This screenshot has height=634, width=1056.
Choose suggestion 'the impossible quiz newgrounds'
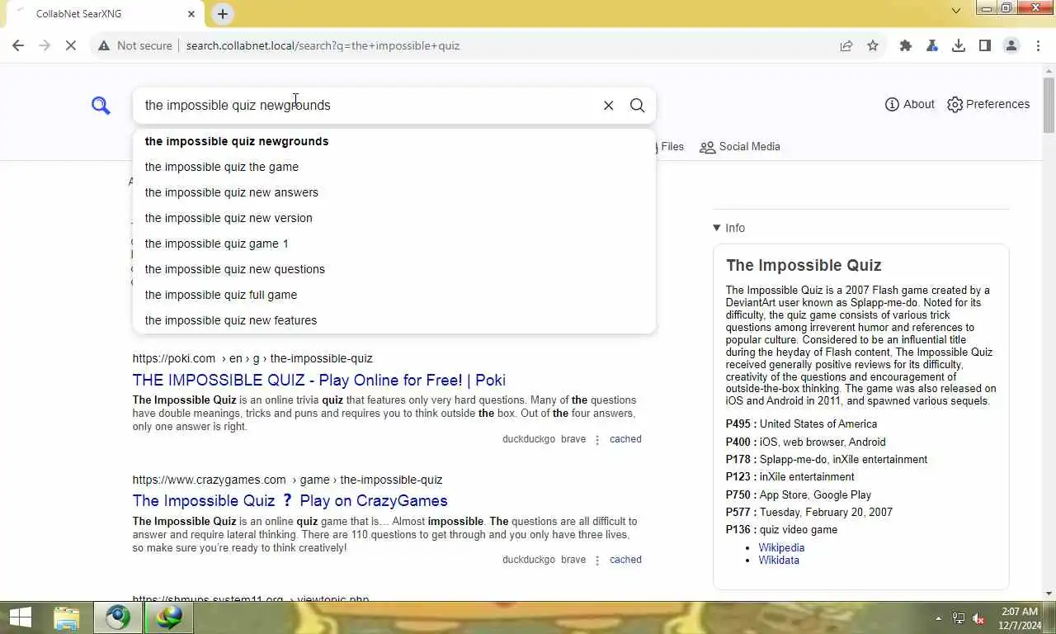click(394, 141)
